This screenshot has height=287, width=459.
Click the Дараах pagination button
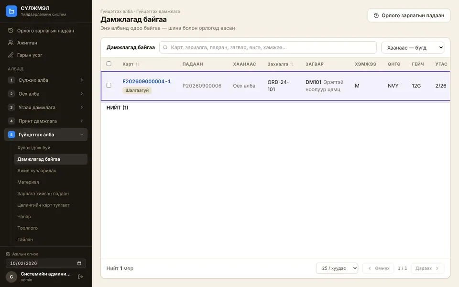(x=427, y=268)
